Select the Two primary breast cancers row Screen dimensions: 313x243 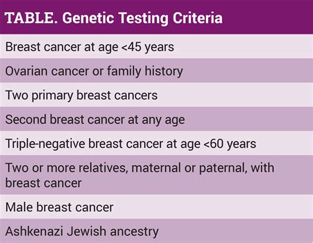click(156, 94)
